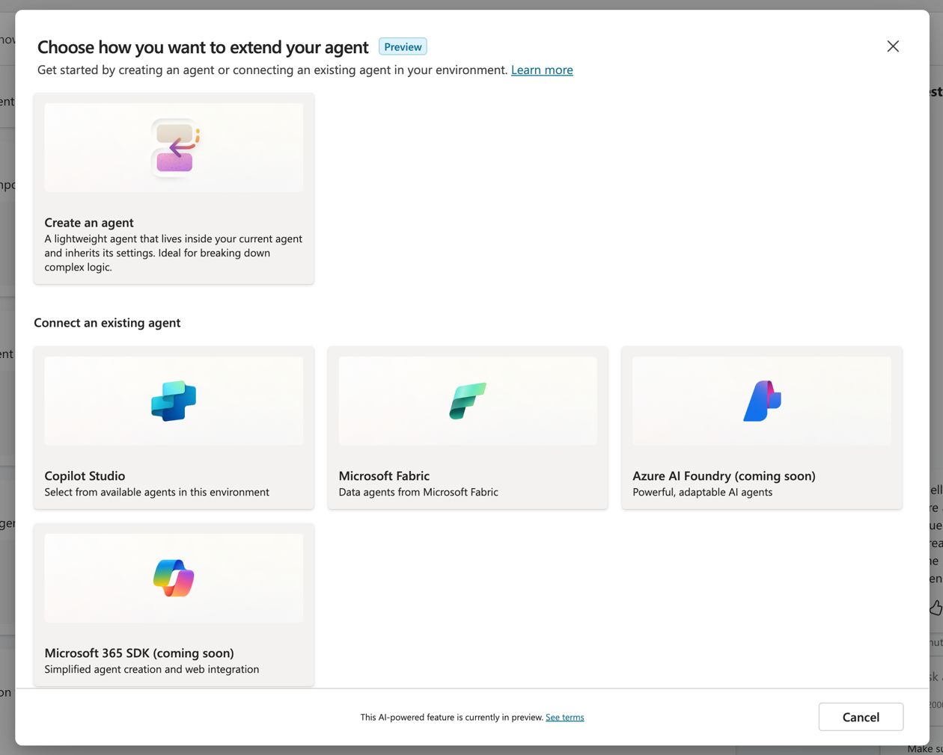Click the 'This AI-powered feature is currently in preview' notice

[x=452, y=717]
